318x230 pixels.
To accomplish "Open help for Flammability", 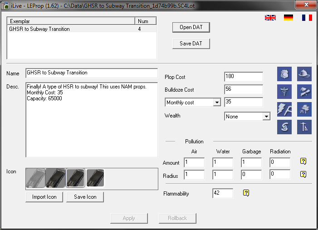I will click(246, 193).
